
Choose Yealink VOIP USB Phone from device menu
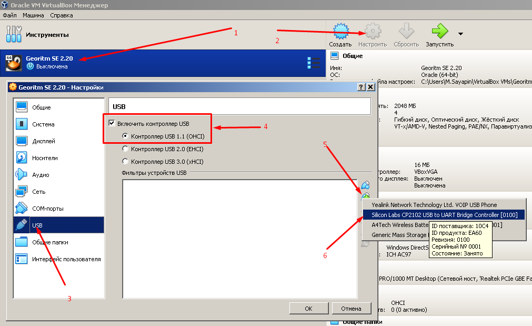click(x=444, y=205)
